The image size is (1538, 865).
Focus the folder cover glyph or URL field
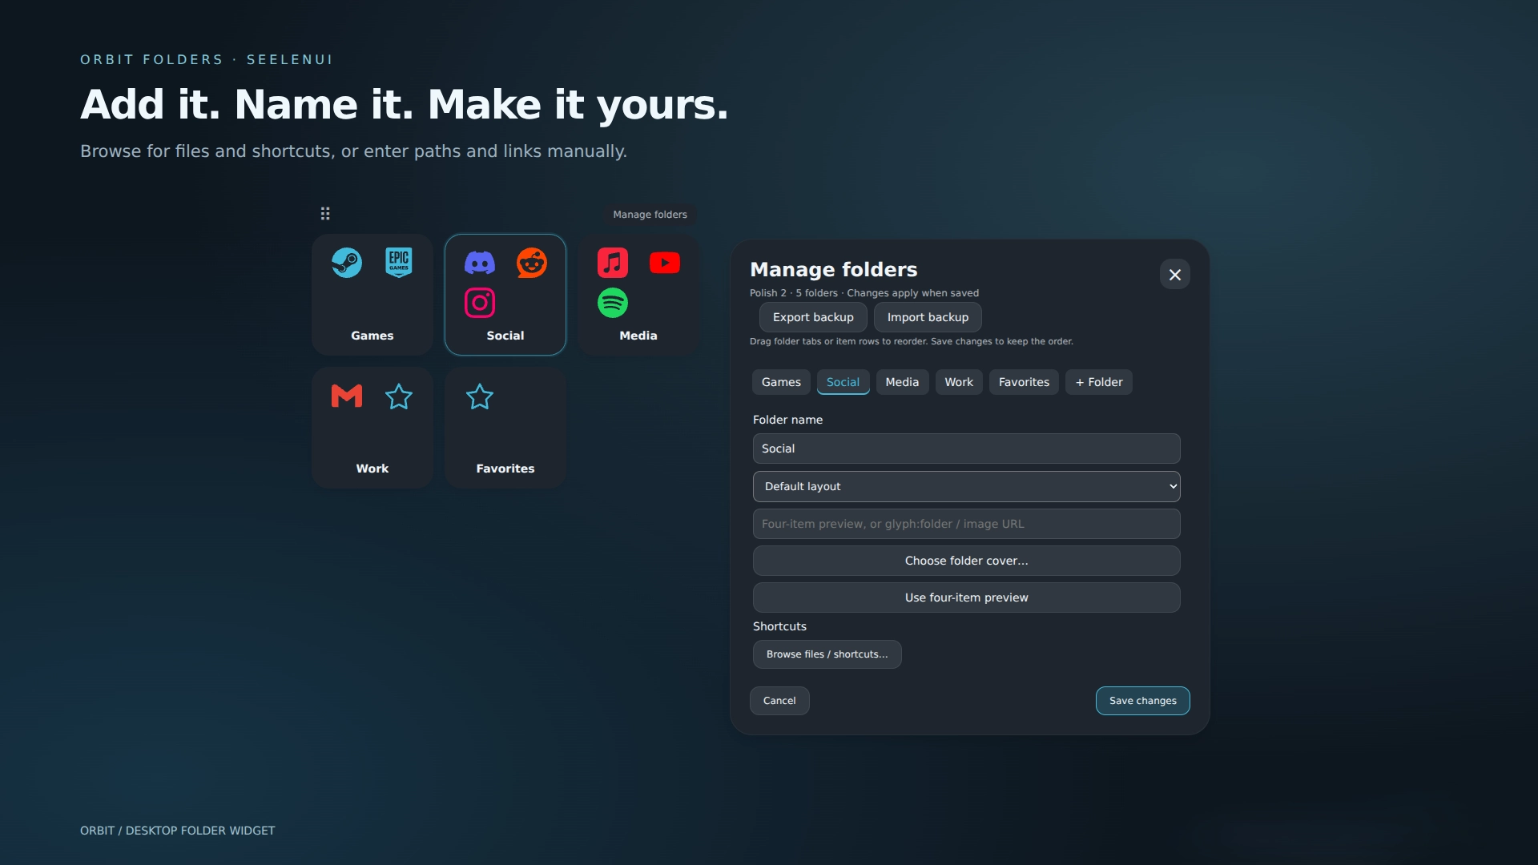click(966, 524)
